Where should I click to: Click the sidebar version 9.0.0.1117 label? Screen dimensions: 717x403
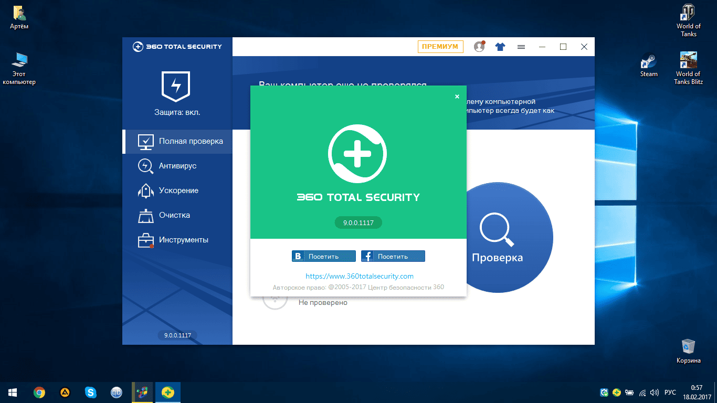point(177,335)
